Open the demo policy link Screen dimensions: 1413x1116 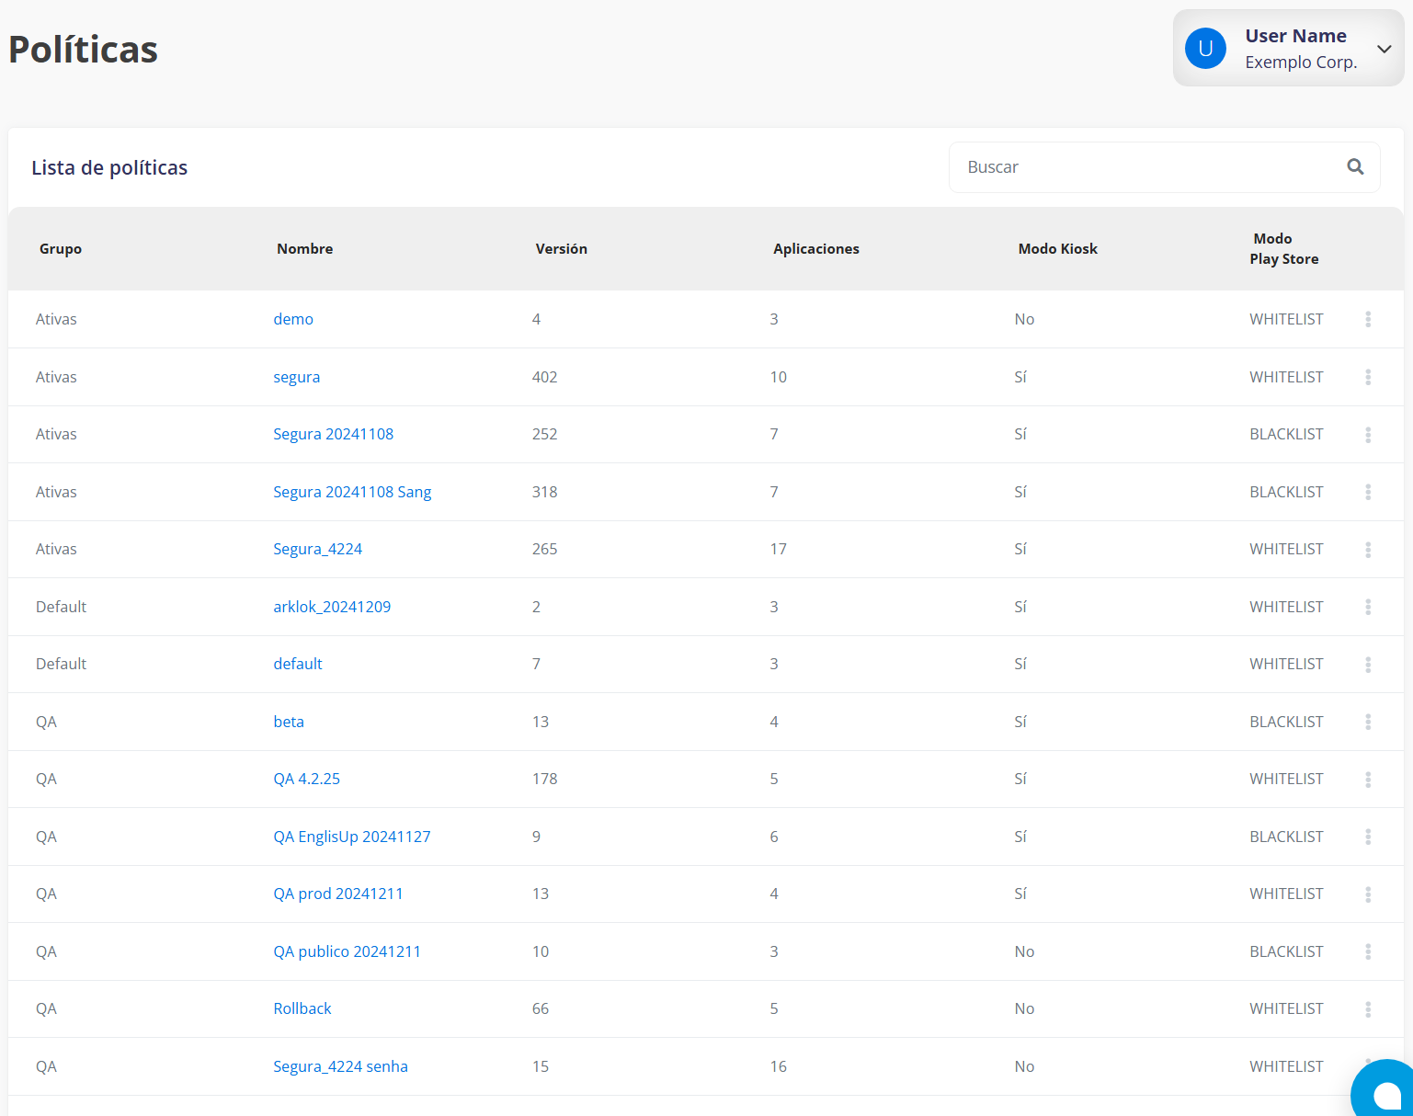[x=293, y=319]
